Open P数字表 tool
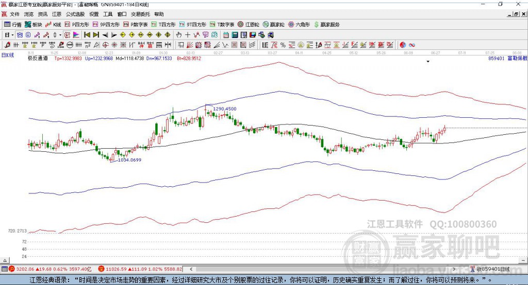 click(x=136, y=25)
